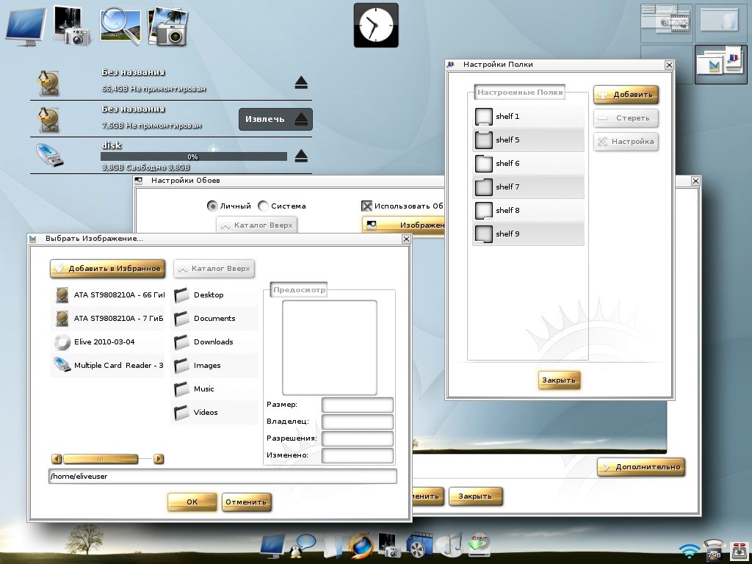Select shelf 1 in the list
This screenshot has height=564, width=752.
coord(528,117)
